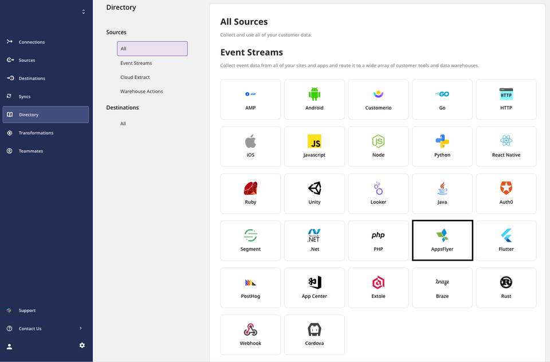
Task: Select the Webhook source
Action: pyautogui.click(x=250, y=334)
